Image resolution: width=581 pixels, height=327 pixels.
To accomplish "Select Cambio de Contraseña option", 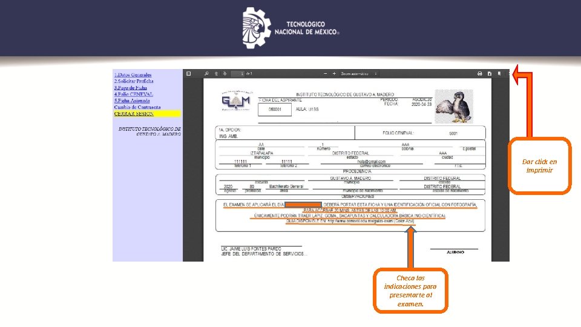I will (137, 107).
